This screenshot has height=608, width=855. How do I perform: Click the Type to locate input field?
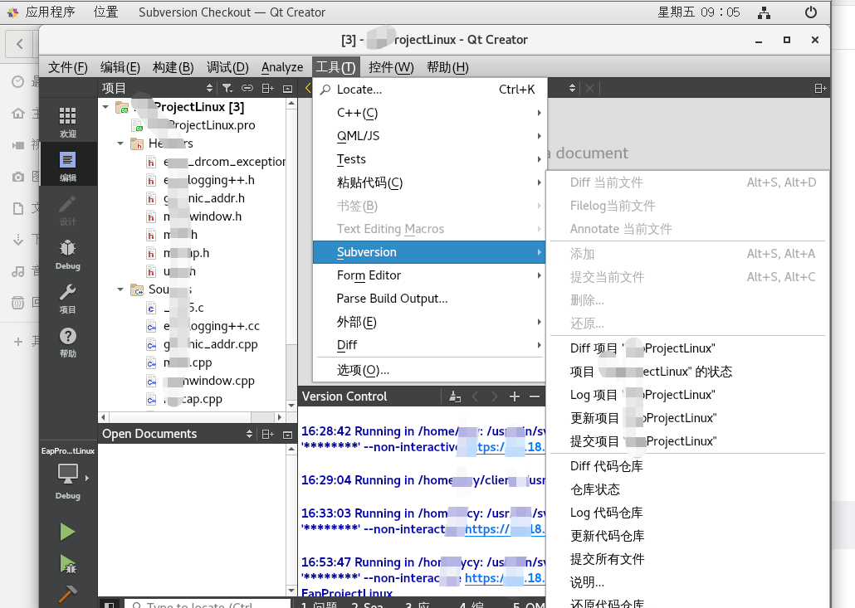208,604
